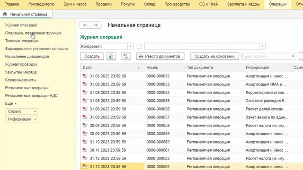The width and height of the screenshot is (303, 170).
Task: Click printer icon on Реестр документов button
Action: (141, 56)
